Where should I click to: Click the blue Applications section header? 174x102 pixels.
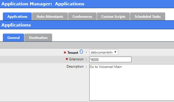click(x=87, y=25)
